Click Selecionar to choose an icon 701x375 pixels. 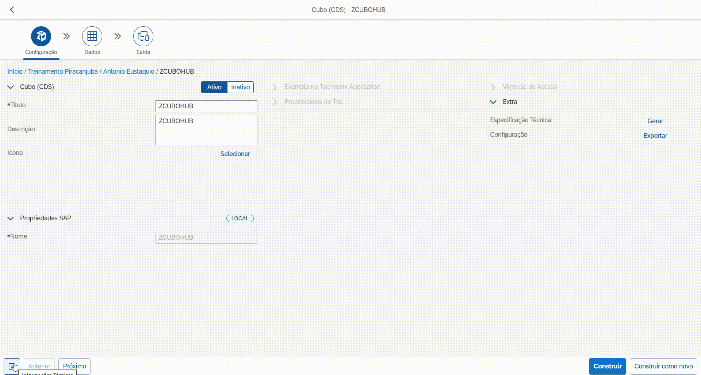pyautogui.click(x=235, y=154)
